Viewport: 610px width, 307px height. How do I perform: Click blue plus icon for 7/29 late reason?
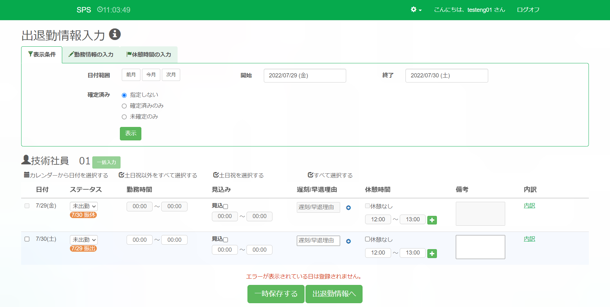[x=348, y=208]
